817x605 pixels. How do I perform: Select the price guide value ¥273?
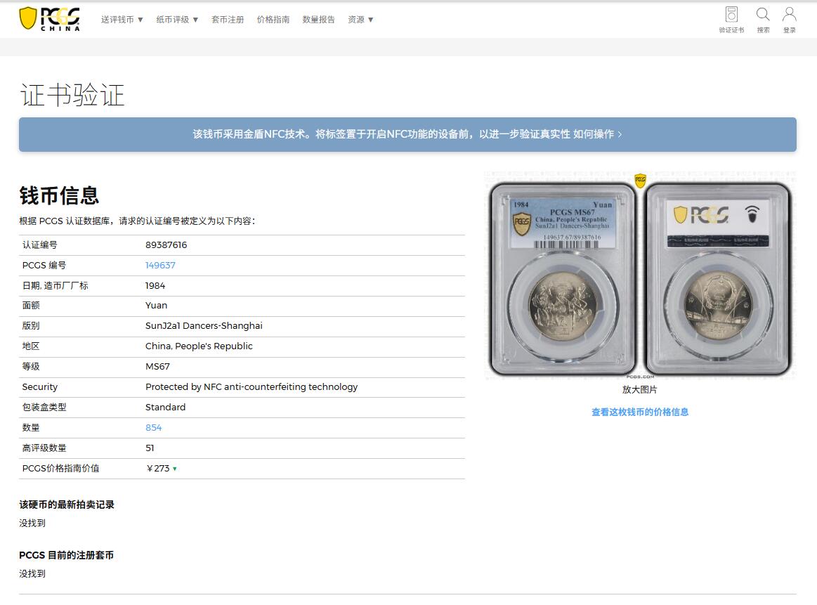pos(158,469)
